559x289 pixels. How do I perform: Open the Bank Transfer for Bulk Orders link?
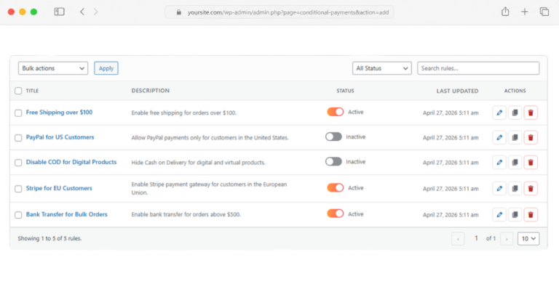[x=67, y=214]
